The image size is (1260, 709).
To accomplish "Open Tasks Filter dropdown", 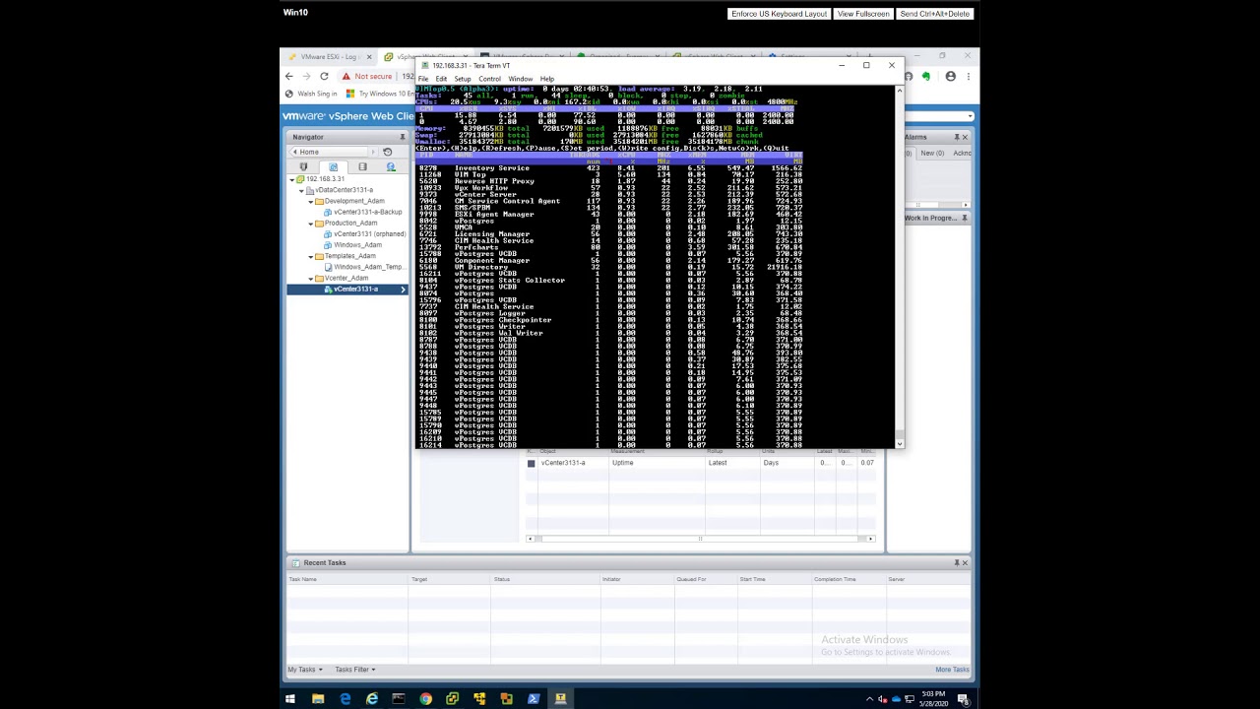I will (354, 670).
